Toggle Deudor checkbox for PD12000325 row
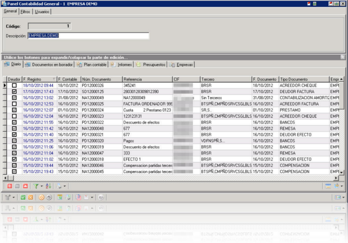The height and width of the screenshot is (243, 348). [x=14, y=104]
